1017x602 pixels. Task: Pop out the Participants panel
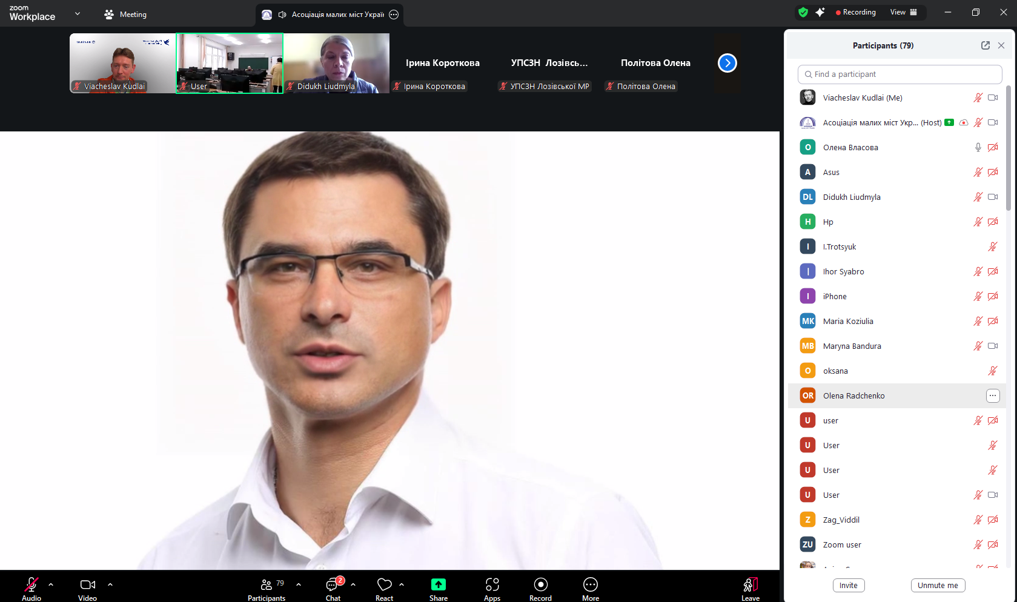tap(985, 45)
